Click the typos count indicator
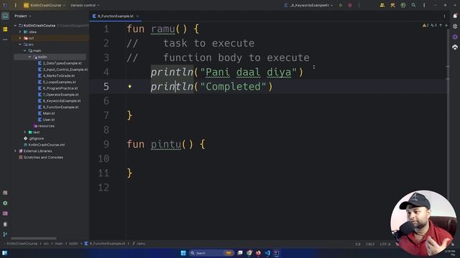This screenshot has width=460, height=258. pos(433,26)
